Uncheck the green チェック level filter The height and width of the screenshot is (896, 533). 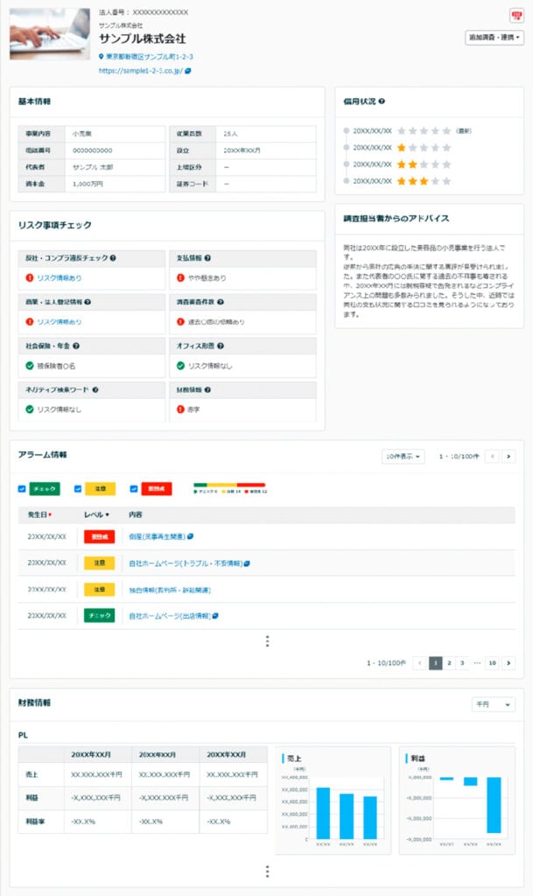click(x=23, y=488)
